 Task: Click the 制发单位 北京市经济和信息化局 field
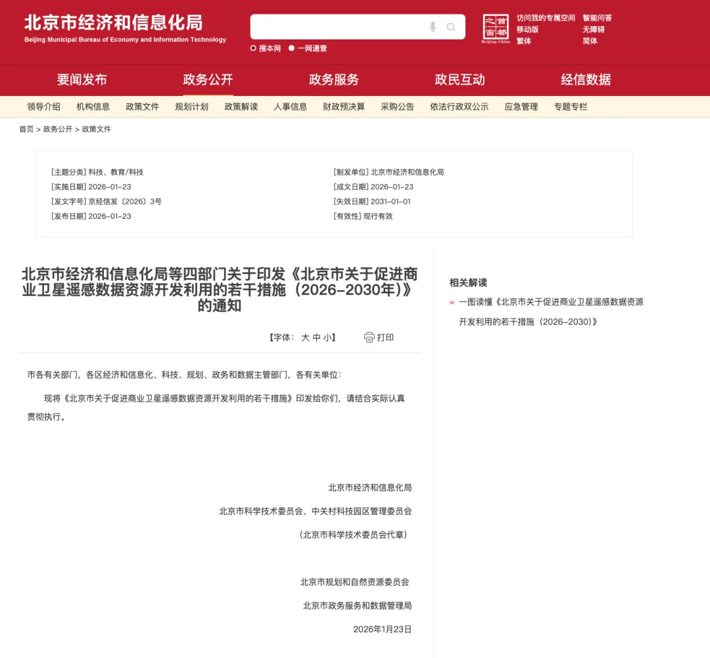389,172
